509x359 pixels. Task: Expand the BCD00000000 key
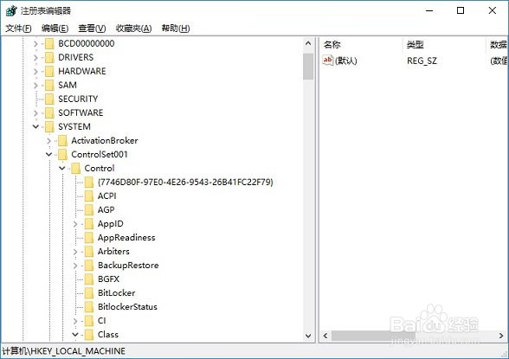[x=35, y=43]
